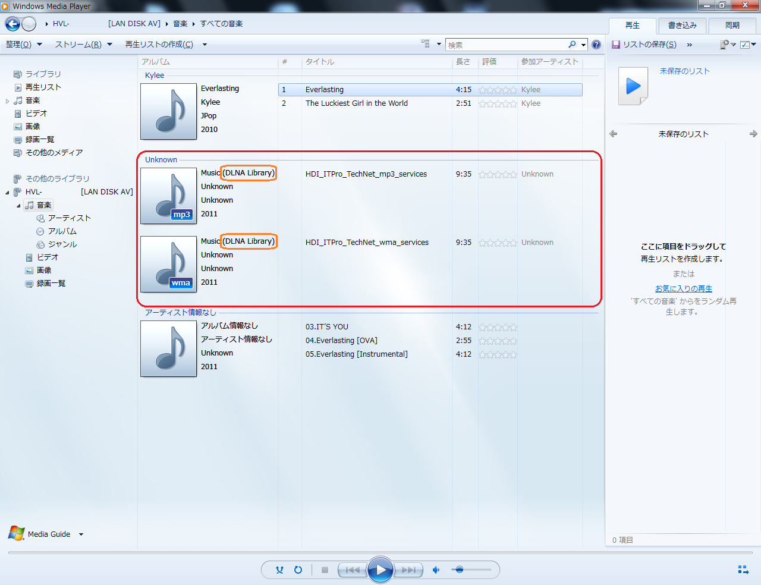This screenshot has height=585, width=761.
Task: Skip to the next track
Action: [408, 570]
